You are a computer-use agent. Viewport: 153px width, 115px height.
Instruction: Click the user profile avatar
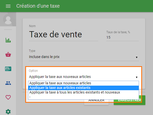(8, 19)
